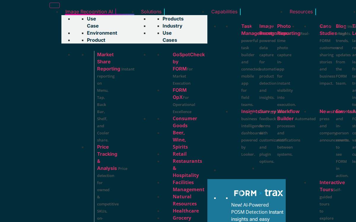This screenshot has width=356, height=222.
Task: Choose Use Case in Image Recognition dropdown
Action: [x=93, y=22]
